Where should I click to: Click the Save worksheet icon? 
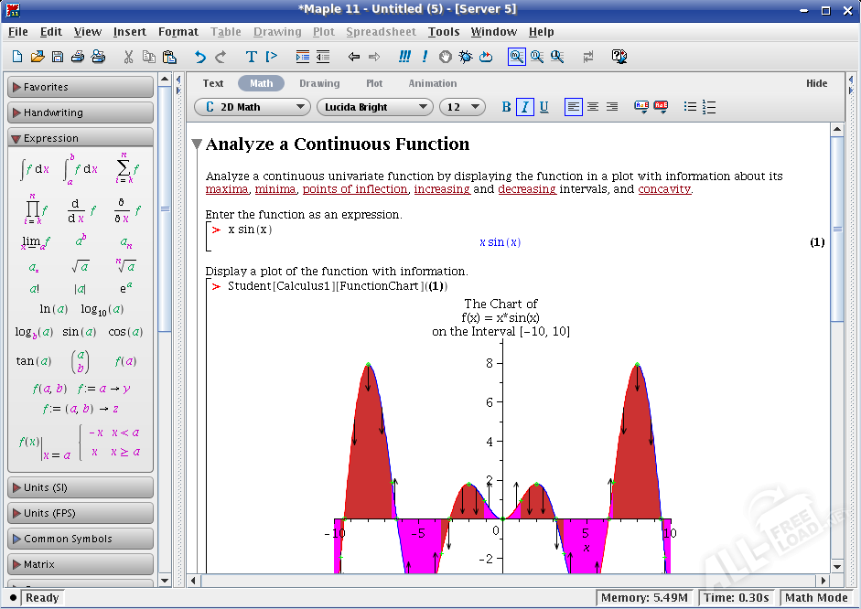58,57
